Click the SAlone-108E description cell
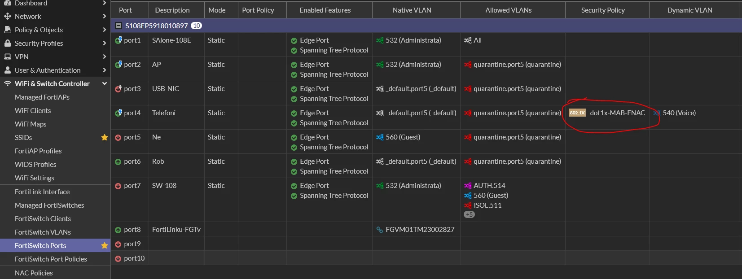 tap(171, 40)
